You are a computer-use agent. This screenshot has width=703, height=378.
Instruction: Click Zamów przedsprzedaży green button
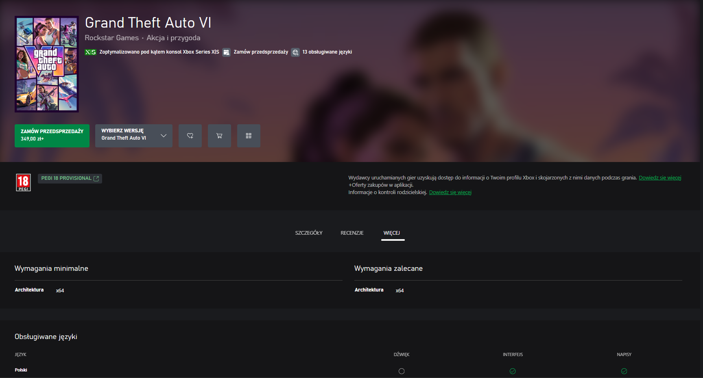52,136
